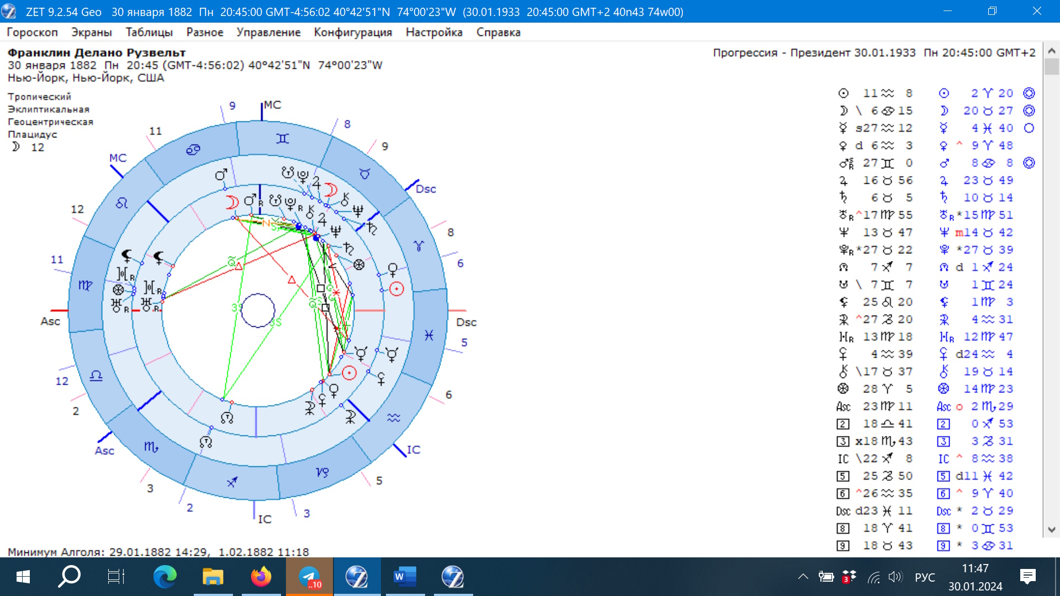
Task: Click double-circle marker beside progressed Sun row
Action: click(1029, 93)
